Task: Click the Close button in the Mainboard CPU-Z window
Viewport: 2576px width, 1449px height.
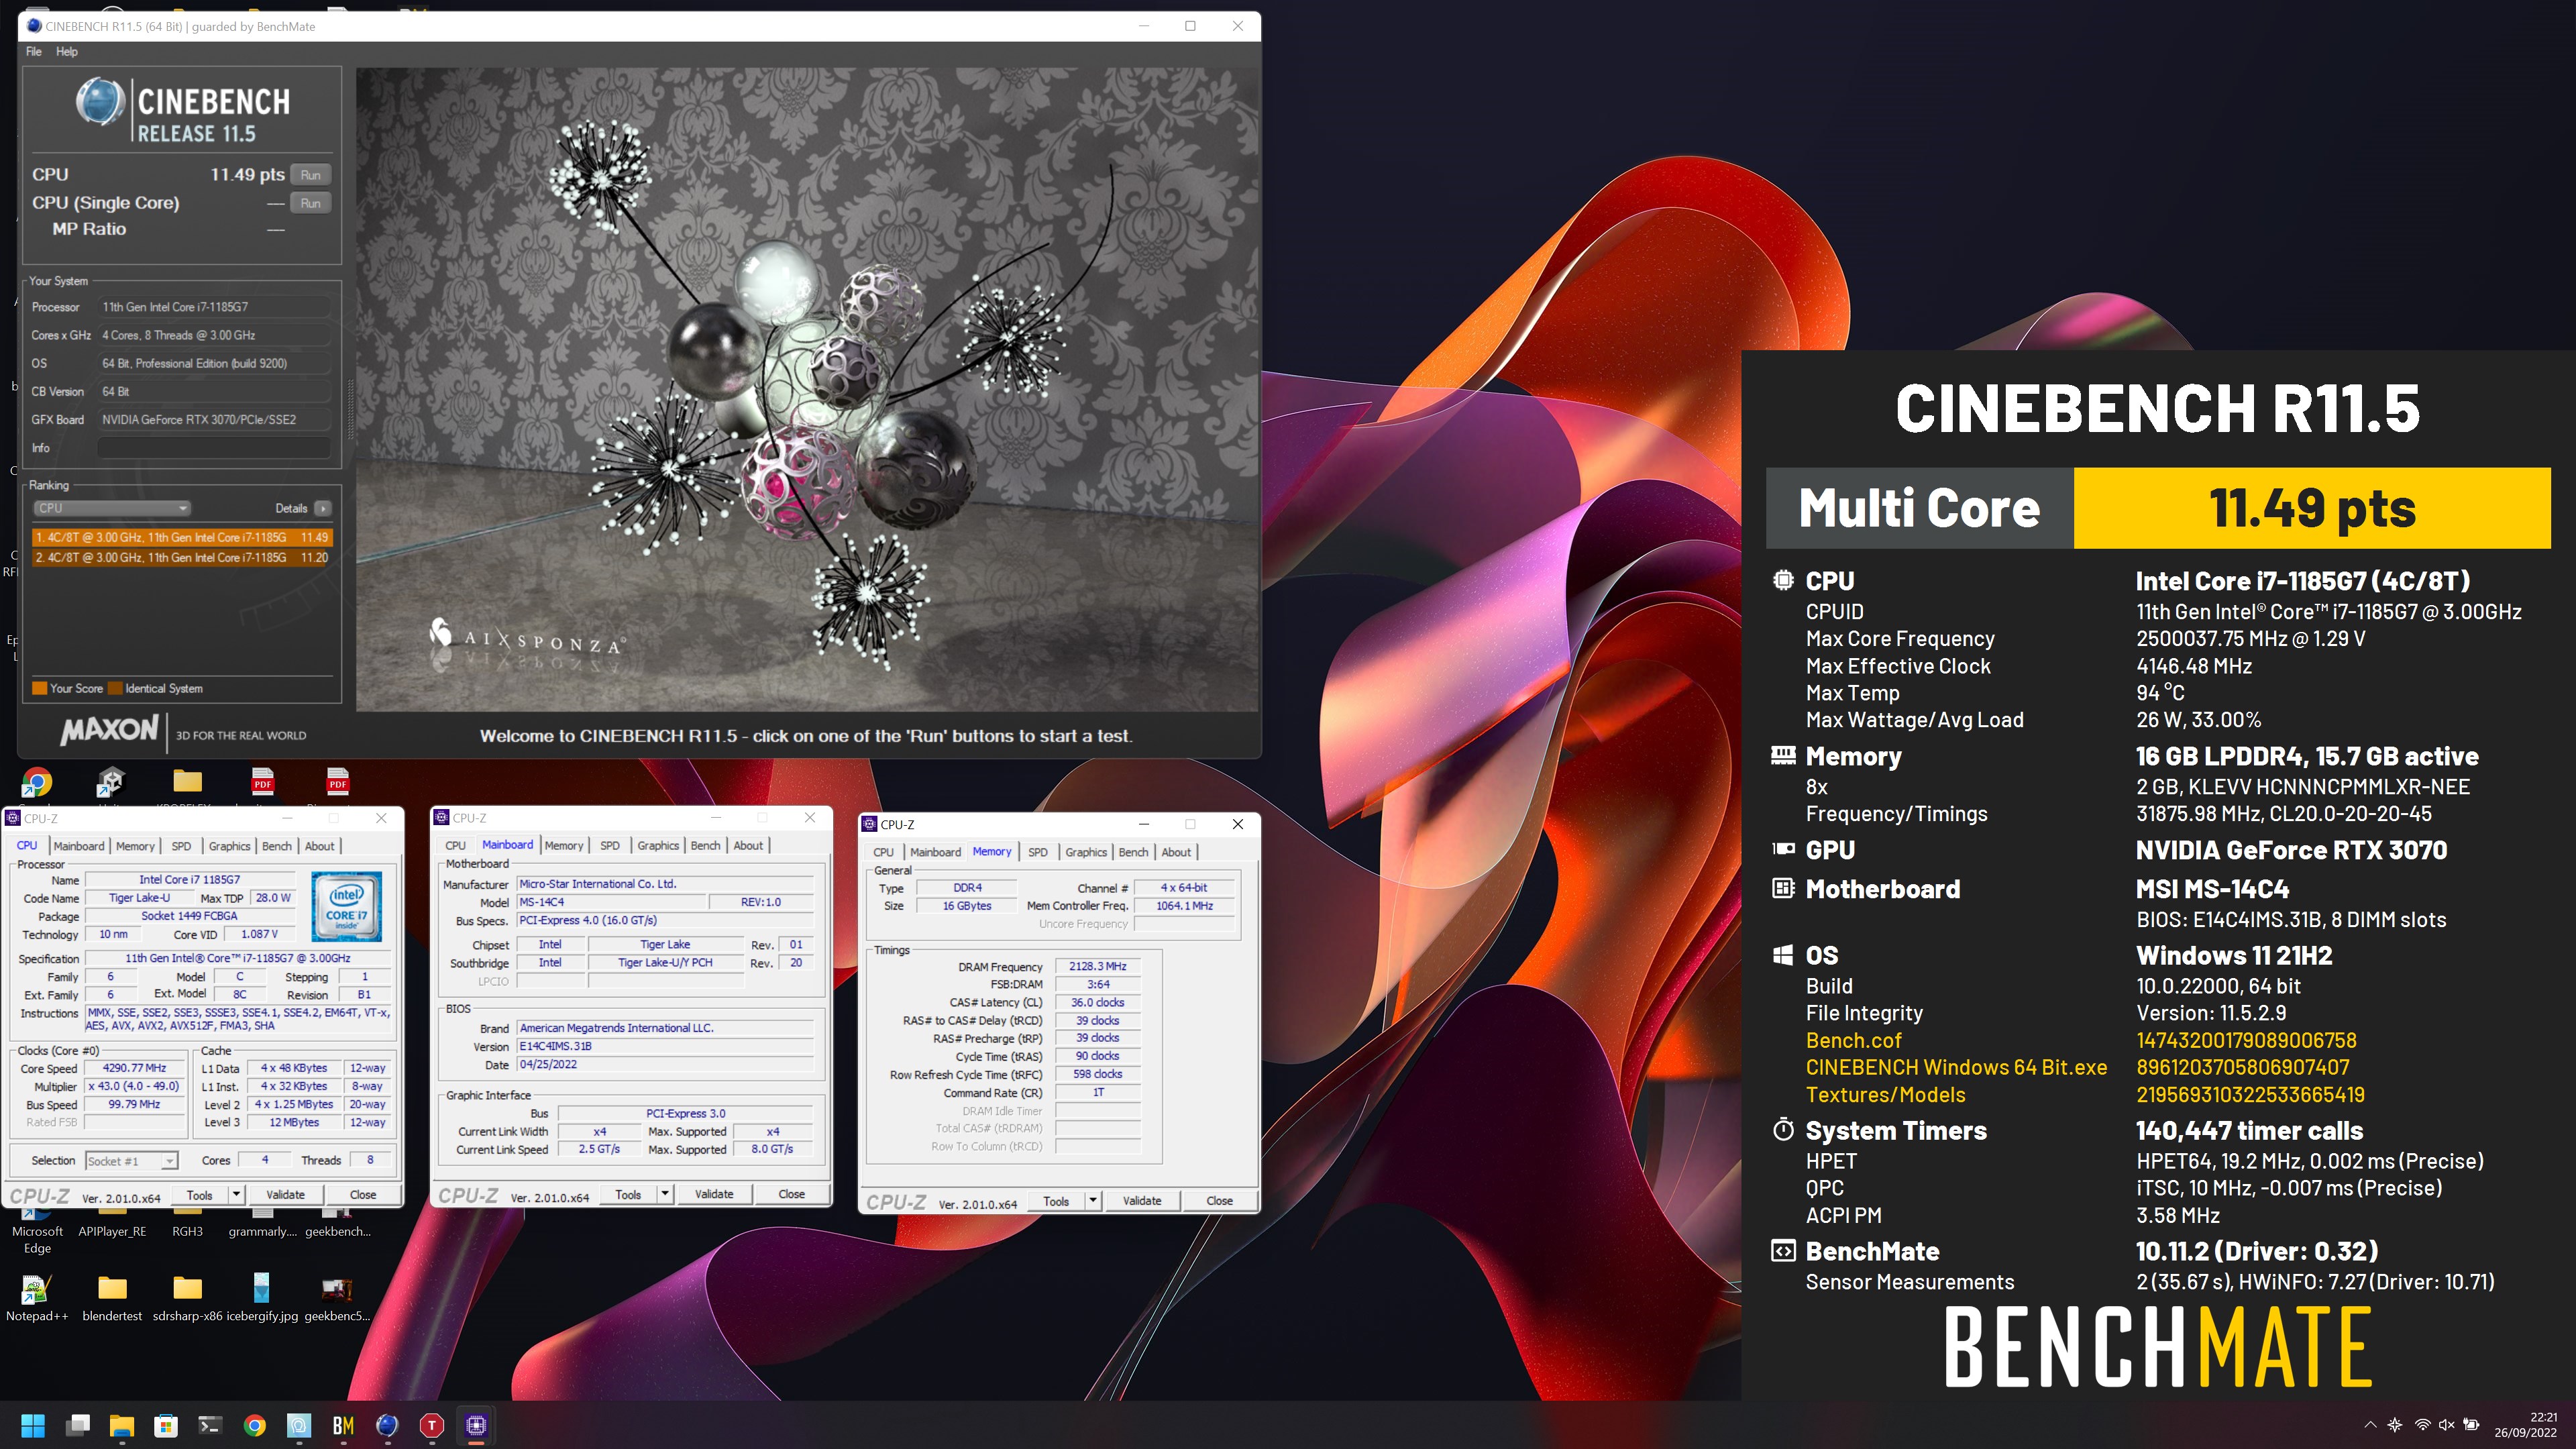Action: tap(792, 1194)
